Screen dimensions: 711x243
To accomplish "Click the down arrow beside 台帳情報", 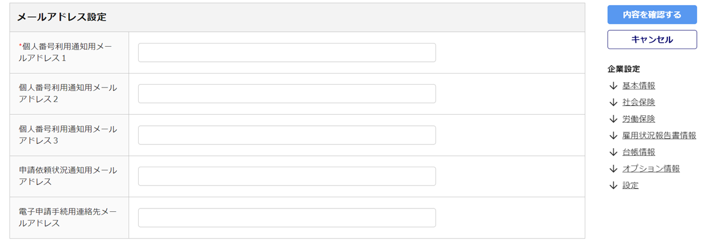I will tap(613, 152).
